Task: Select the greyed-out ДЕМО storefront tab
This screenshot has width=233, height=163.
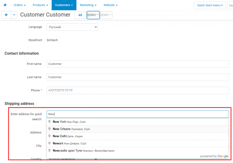Action: pos(106,15)
